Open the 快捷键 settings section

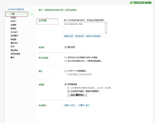13,39
